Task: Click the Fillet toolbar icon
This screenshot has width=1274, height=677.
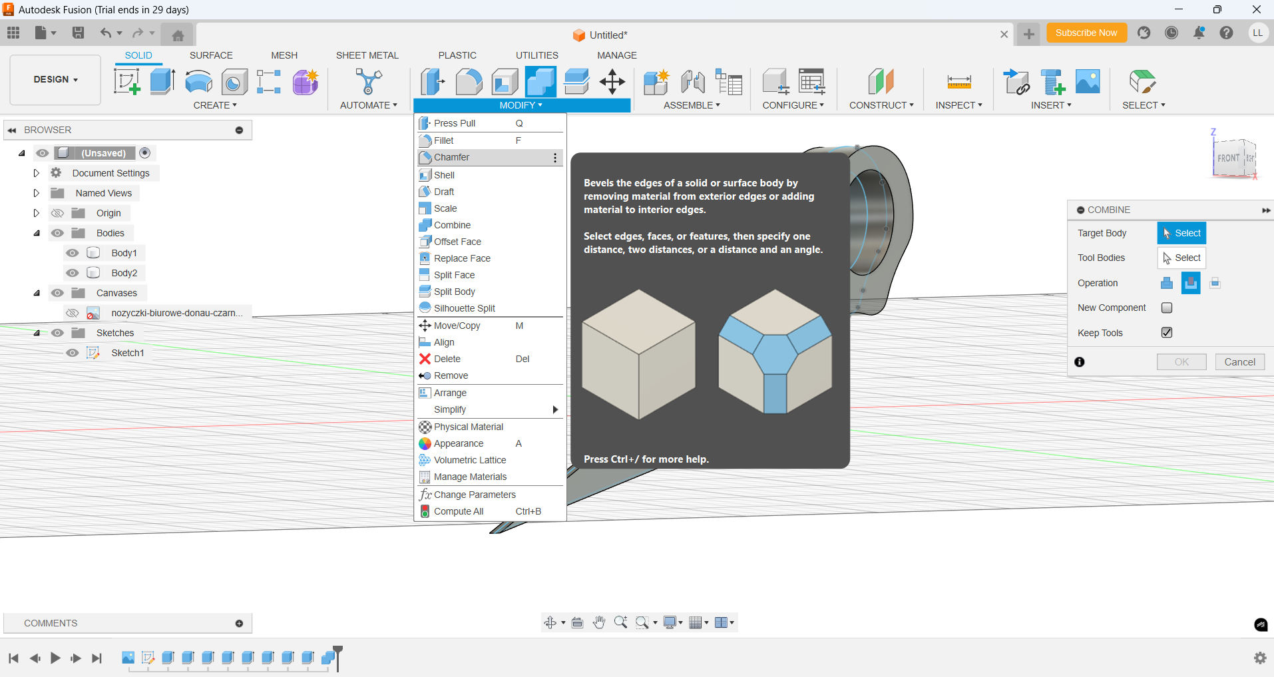Action: coord(469,82)
